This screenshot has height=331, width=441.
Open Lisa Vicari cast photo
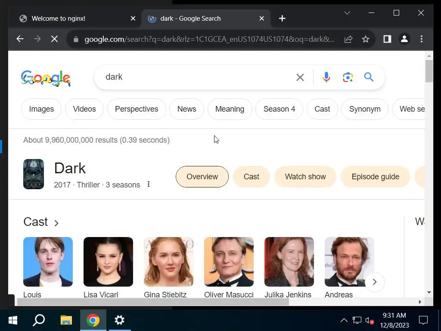tap(108, 262)
